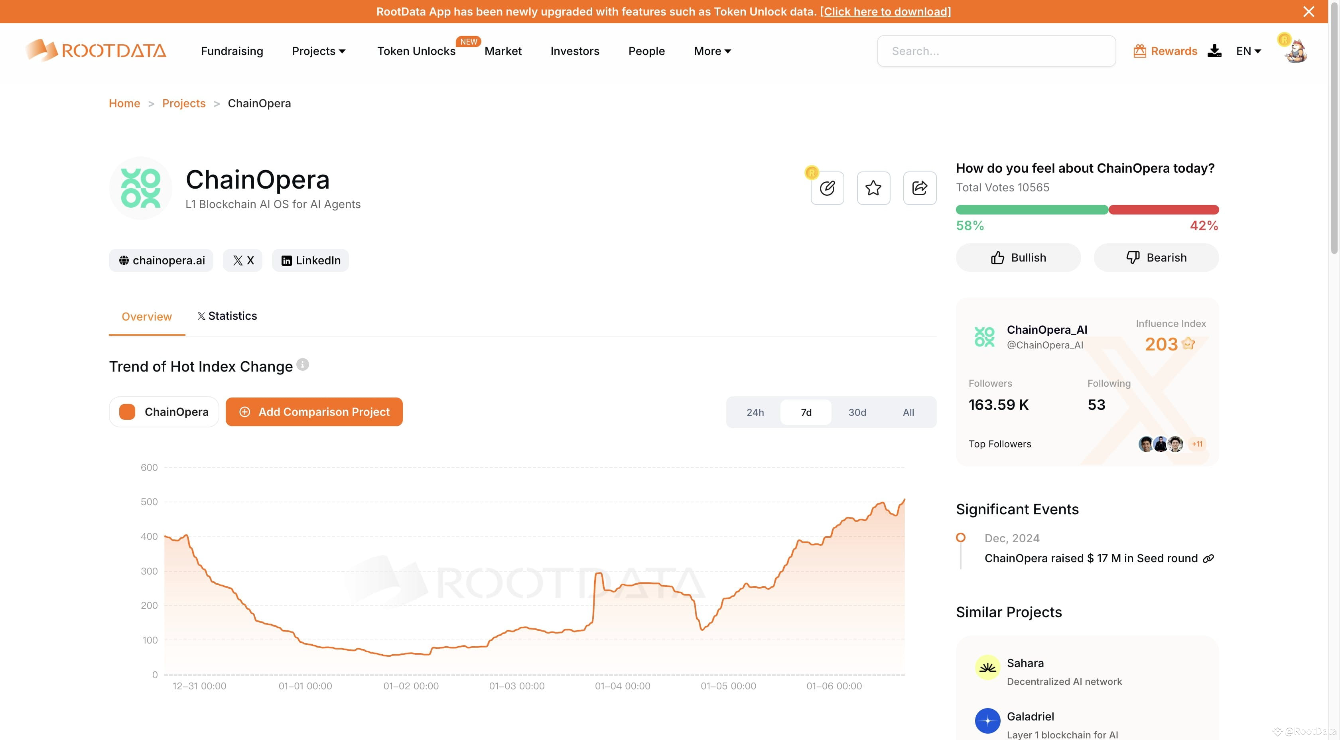1340x740 pixels.
Task: Toggle the ChainOpera series in chart legend
Action: [164, 411]
